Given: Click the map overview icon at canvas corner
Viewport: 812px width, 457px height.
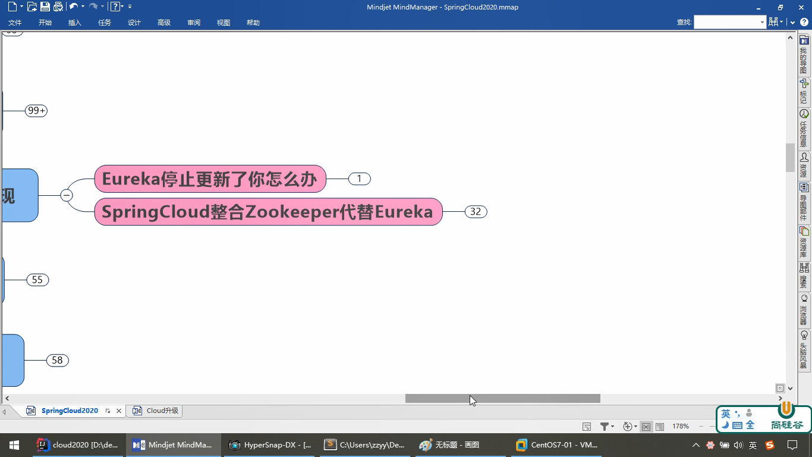Looking at the screenshot, I should coord(780,388).
